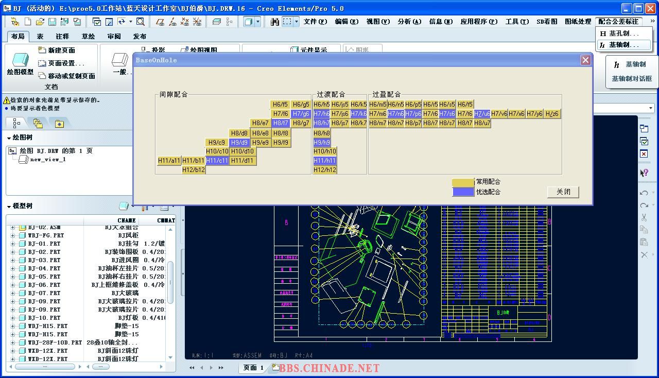Collapse the 模型树 model tree section

tap(9, 207)
